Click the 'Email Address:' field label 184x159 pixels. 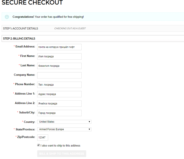(25, 47)
